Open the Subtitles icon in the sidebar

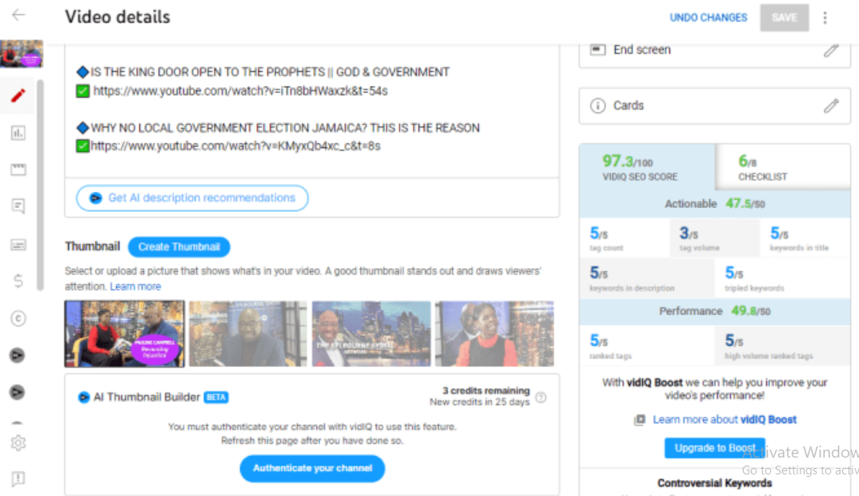pyautogui.click(x=18, y=243)
